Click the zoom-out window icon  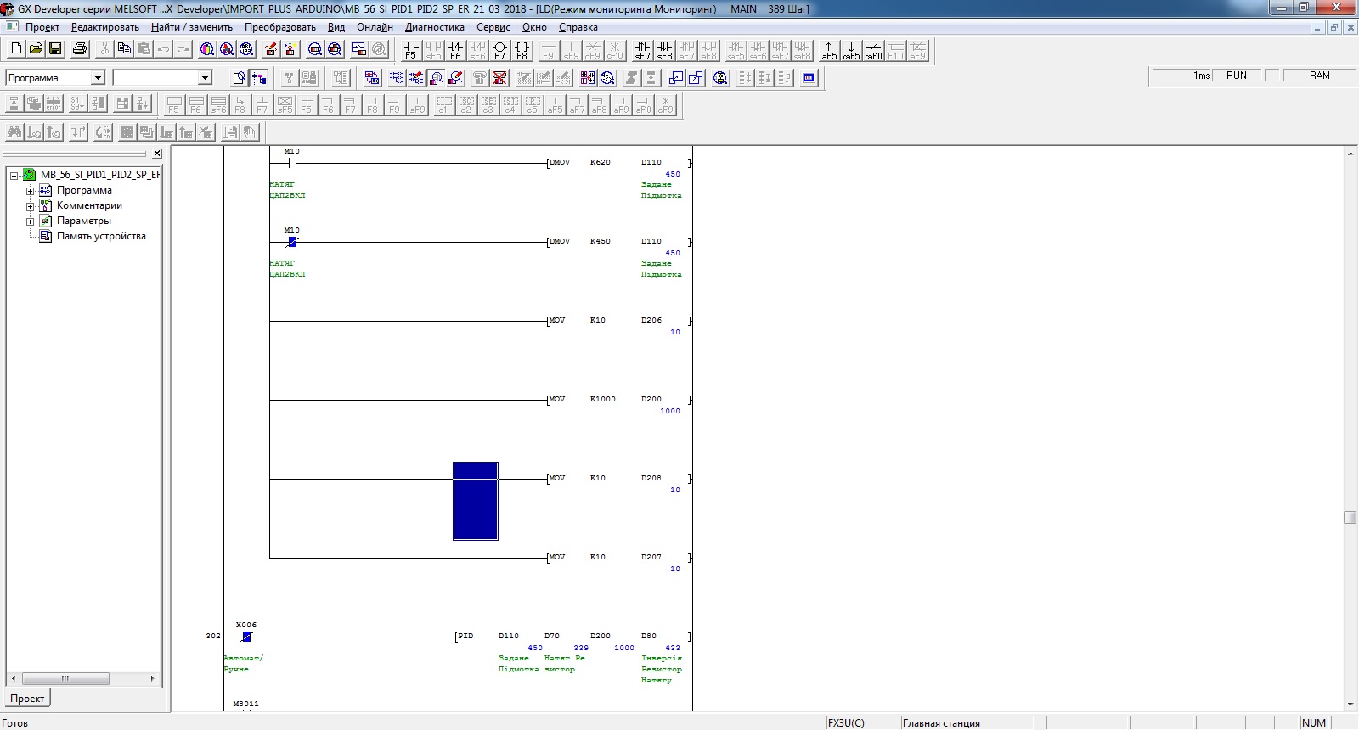[x=696, y=78]
